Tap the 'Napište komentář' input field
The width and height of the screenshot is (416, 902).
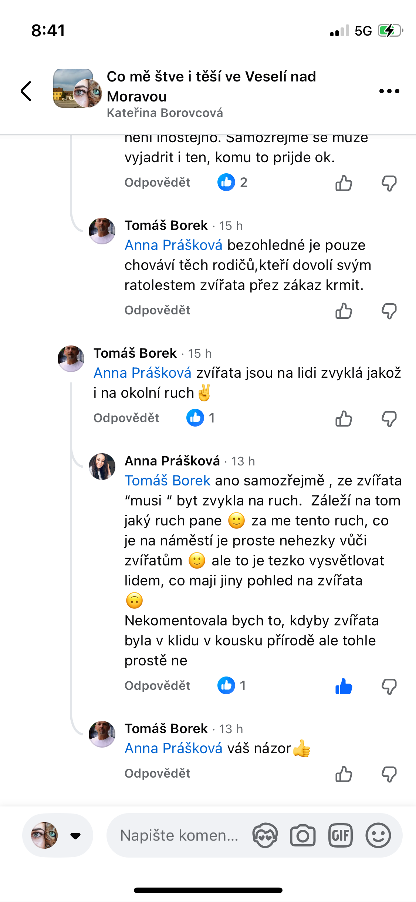[179, 836]
